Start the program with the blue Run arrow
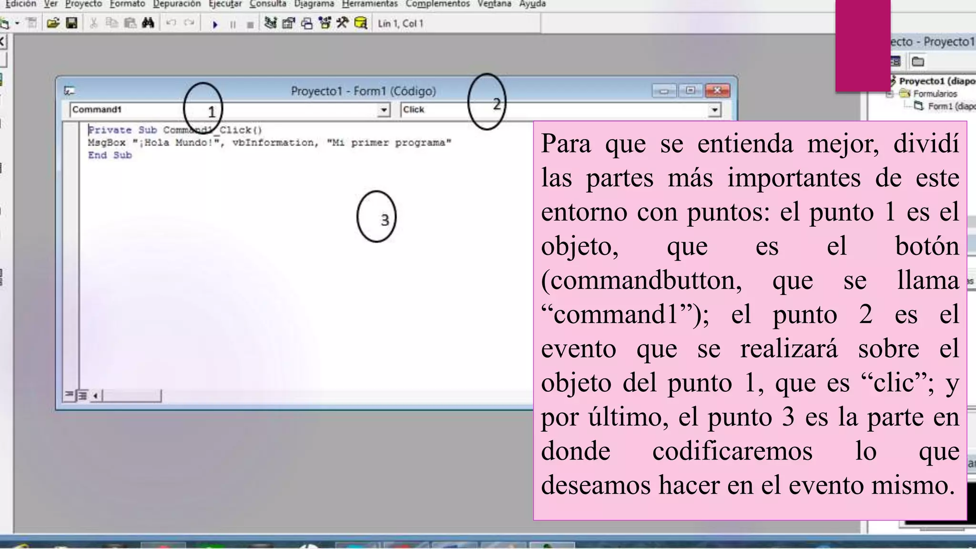 coord(215,24)
